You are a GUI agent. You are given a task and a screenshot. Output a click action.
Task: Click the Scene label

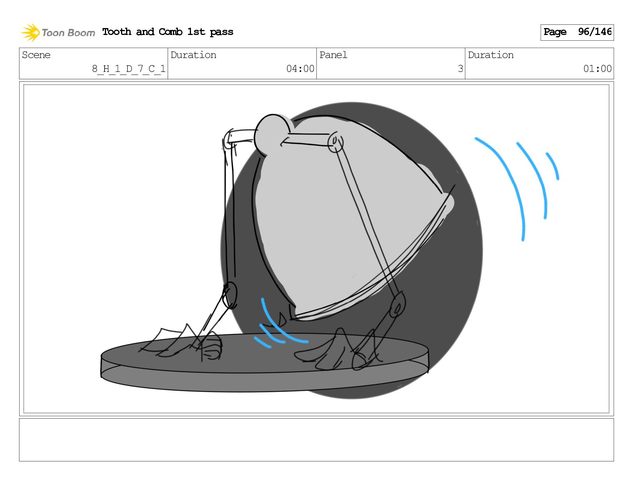coord(36,55)
